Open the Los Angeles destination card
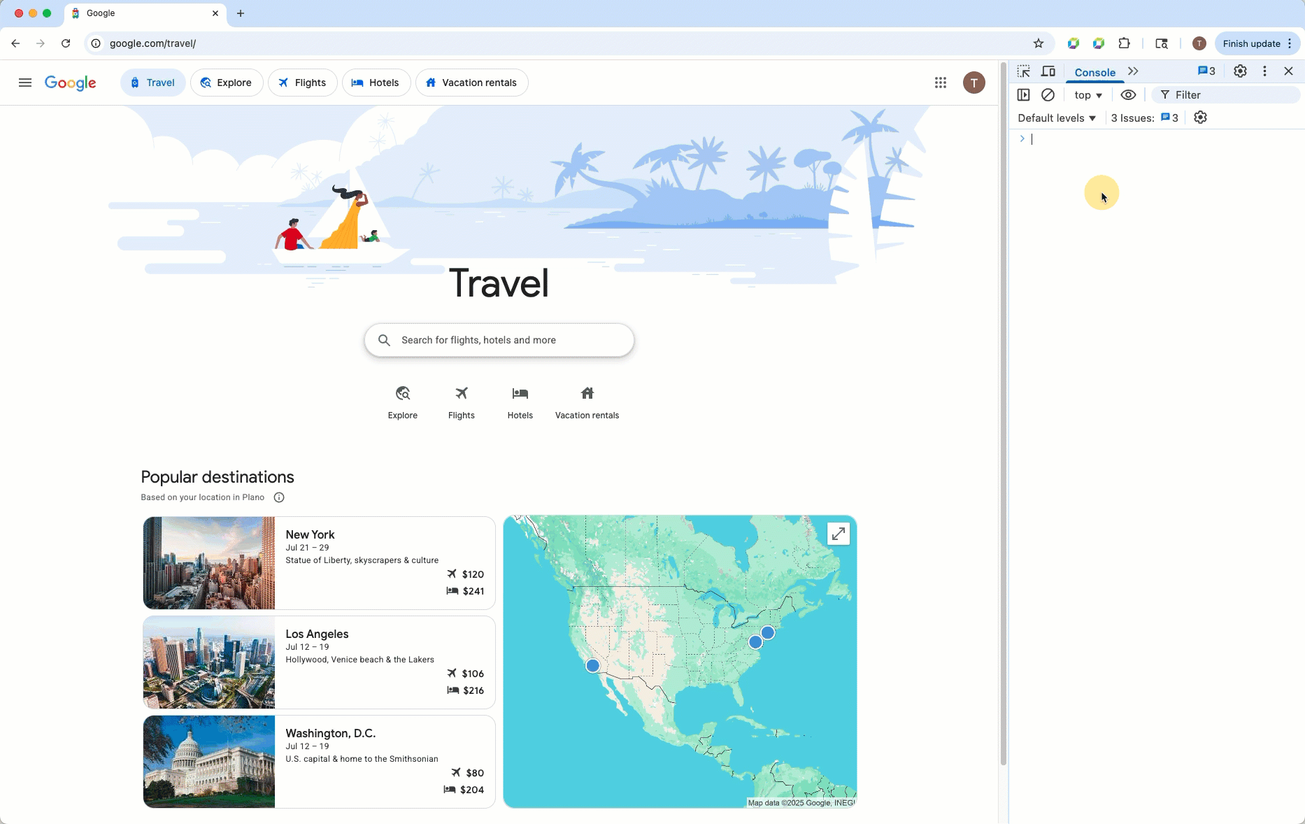 (x=319, y=662)
